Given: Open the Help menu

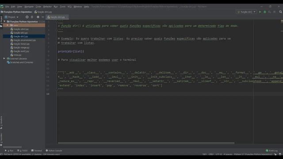Looking at the screenshot, I should (87, 7).
